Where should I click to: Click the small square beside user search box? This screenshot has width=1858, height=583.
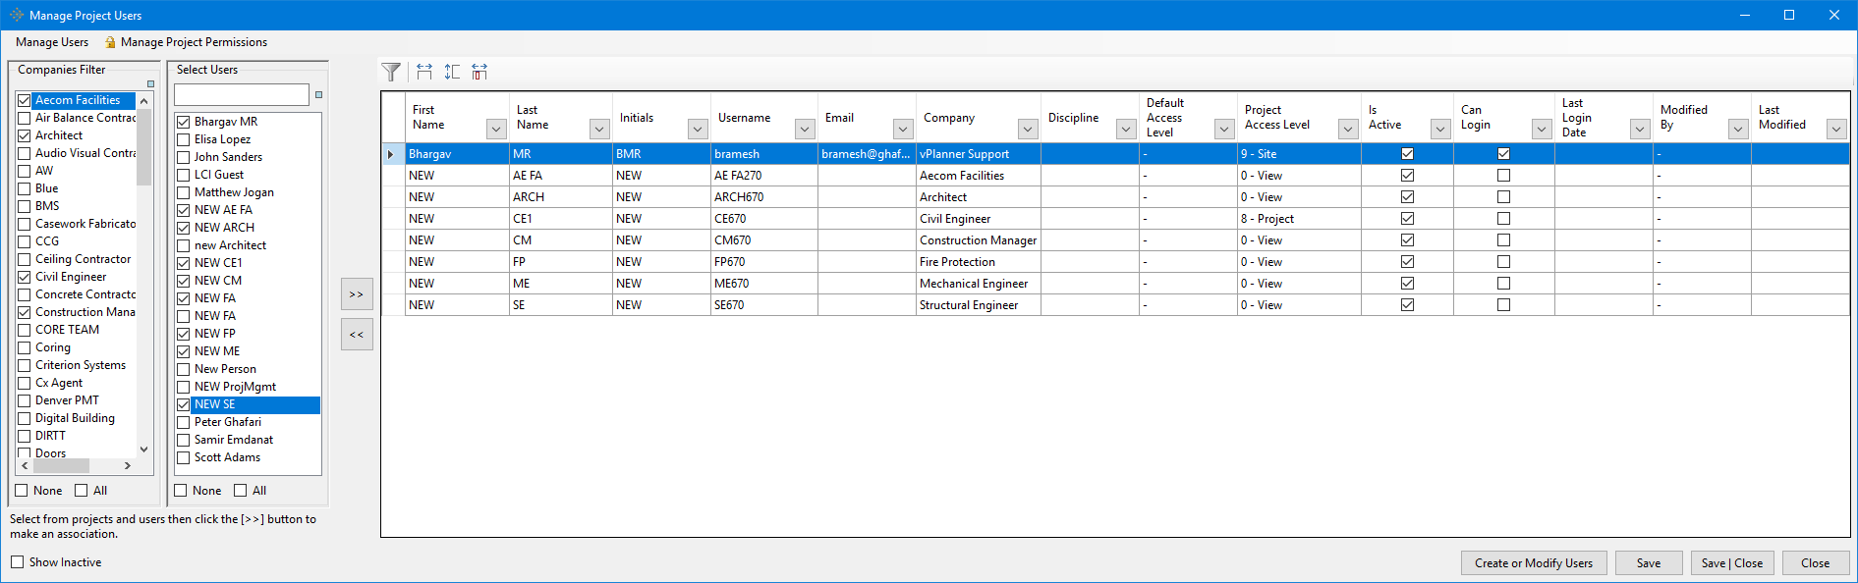tap(318, 95)
